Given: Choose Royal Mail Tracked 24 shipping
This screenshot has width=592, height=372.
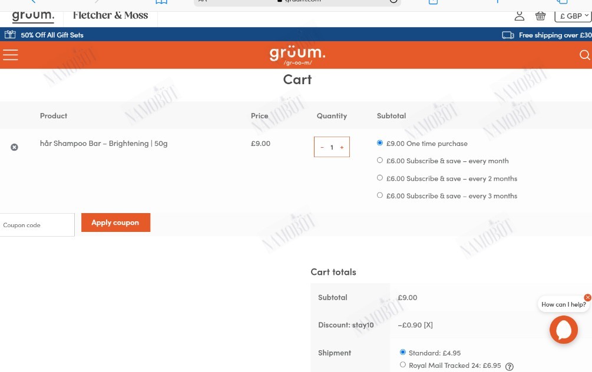Looking at the screenshot, I should click(403, 364).
